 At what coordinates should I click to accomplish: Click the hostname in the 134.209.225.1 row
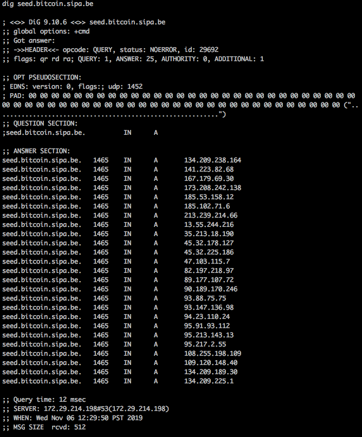42,381
